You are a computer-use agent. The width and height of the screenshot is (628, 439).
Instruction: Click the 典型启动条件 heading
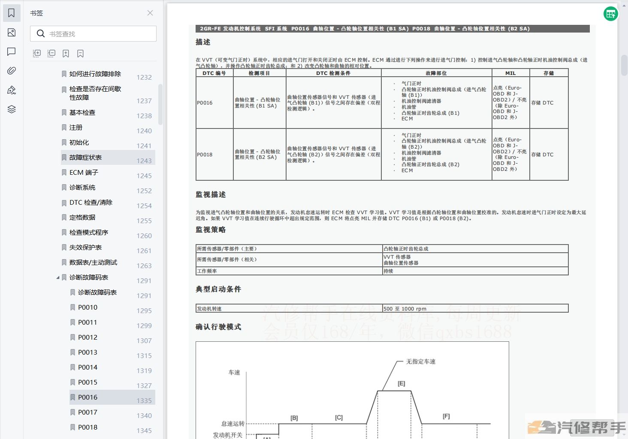[x=218, y=289]
